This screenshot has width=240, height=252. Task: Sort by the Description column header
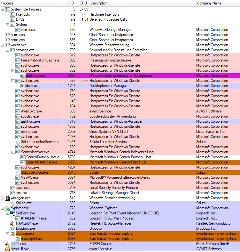(142, 3)
